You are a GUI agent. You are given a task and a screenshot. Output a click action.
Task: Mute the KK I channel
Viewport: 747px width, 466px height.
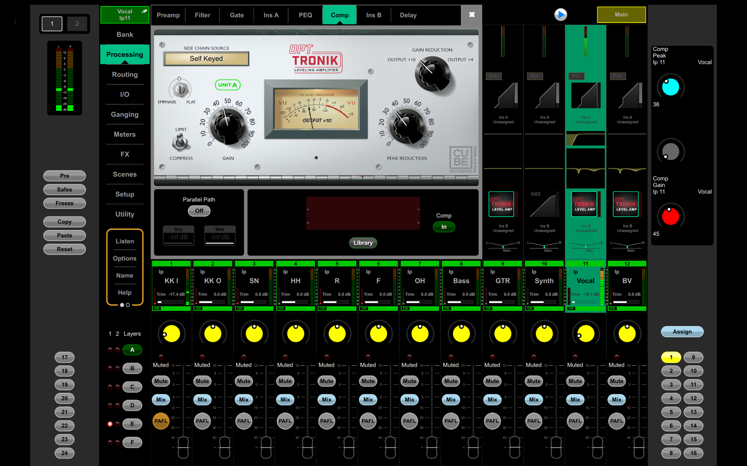pyautogui.click(x=161, y=381)
